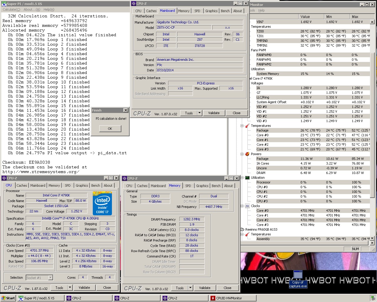This screenshot has height=302, width=377.
Task: Open the Socket #1 selection dropdown
Action: pos(50,278)
